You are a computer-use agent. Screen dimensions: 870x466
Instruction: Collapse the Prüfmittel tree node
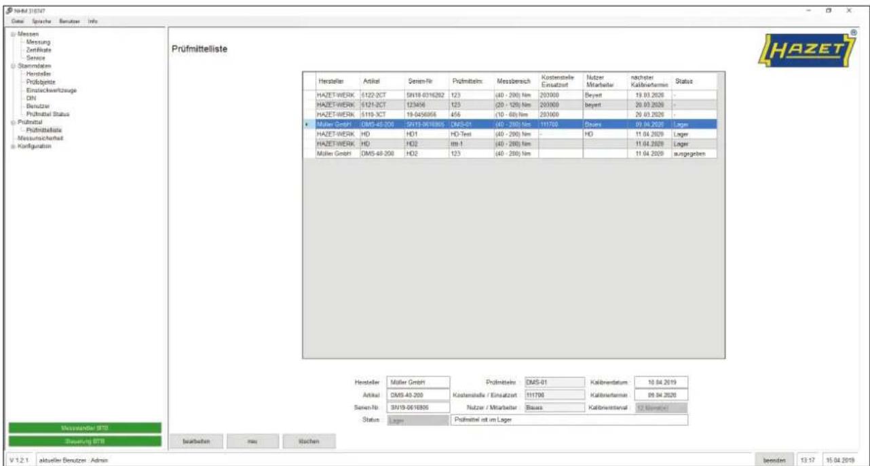point(14,122)
